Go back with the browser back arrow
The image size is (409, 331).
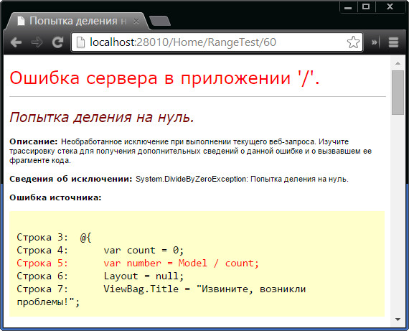point(17,42)
